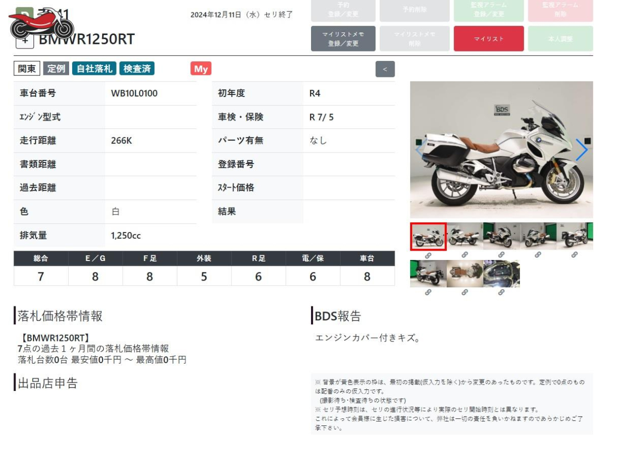The height and width of the screenshot is (458, 619).
Task: Click the large main motorcycle photo
Action: point(501,150)
